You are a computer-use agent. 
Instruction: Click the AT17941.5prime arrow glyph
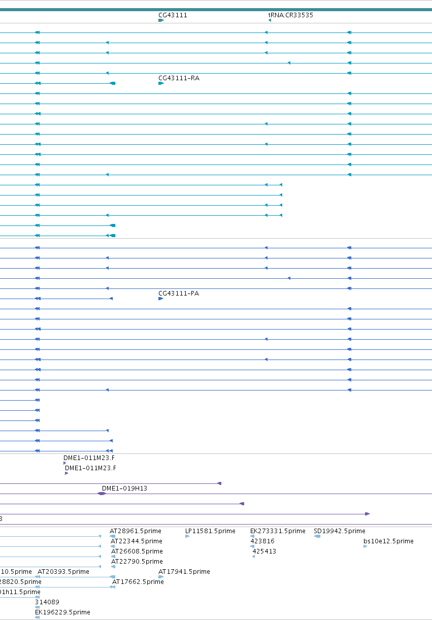(x=161, y=577)
